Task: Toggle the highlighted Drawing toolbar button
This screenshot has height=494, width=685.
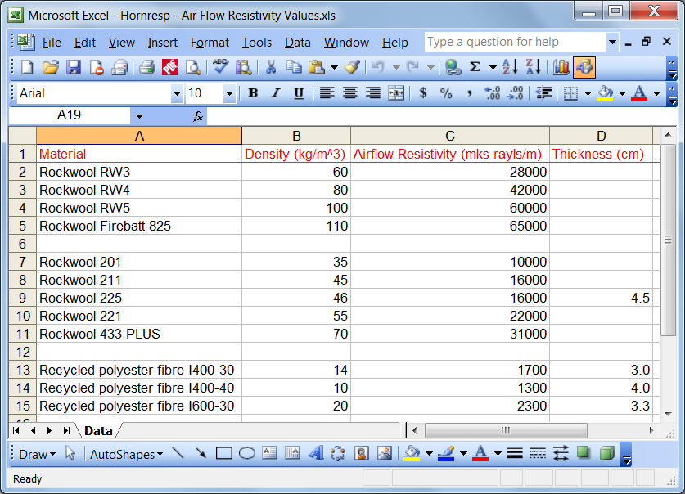Action: [584, 67]
